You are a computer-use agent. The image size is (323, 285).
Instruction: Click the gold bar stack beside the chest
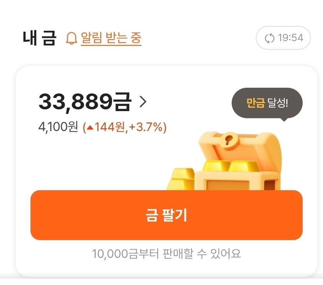coord(181,180)
